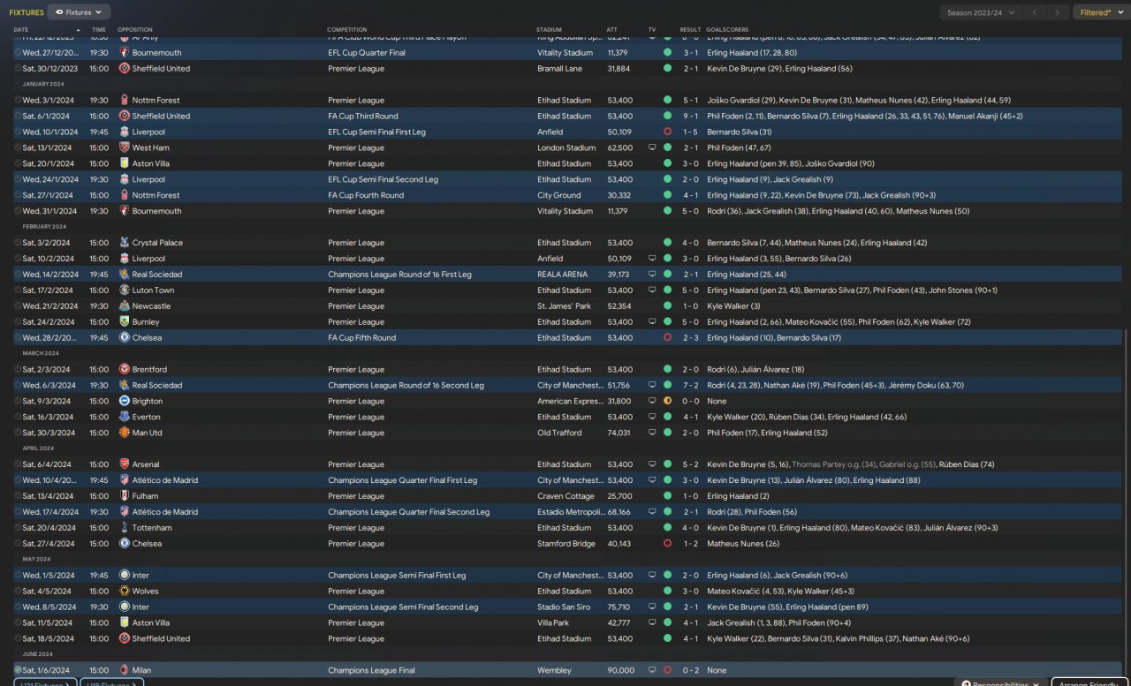Screen dimensions: 1131x686
Task: Click the Burnley club badge
Action: pos(125,322)
